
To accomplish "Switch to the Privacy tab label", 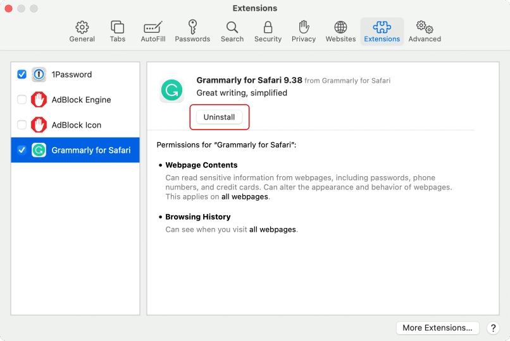I will [x=304, y=39].
